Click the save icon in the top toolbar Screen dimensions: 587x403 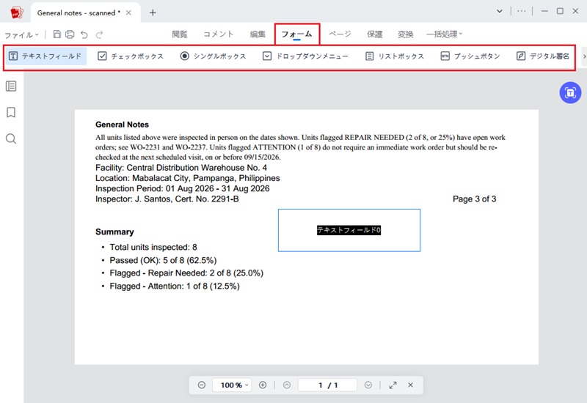tap(57, 34)
